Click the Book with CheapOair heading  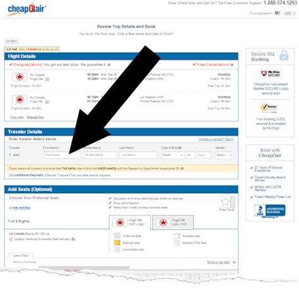point(270,153)
